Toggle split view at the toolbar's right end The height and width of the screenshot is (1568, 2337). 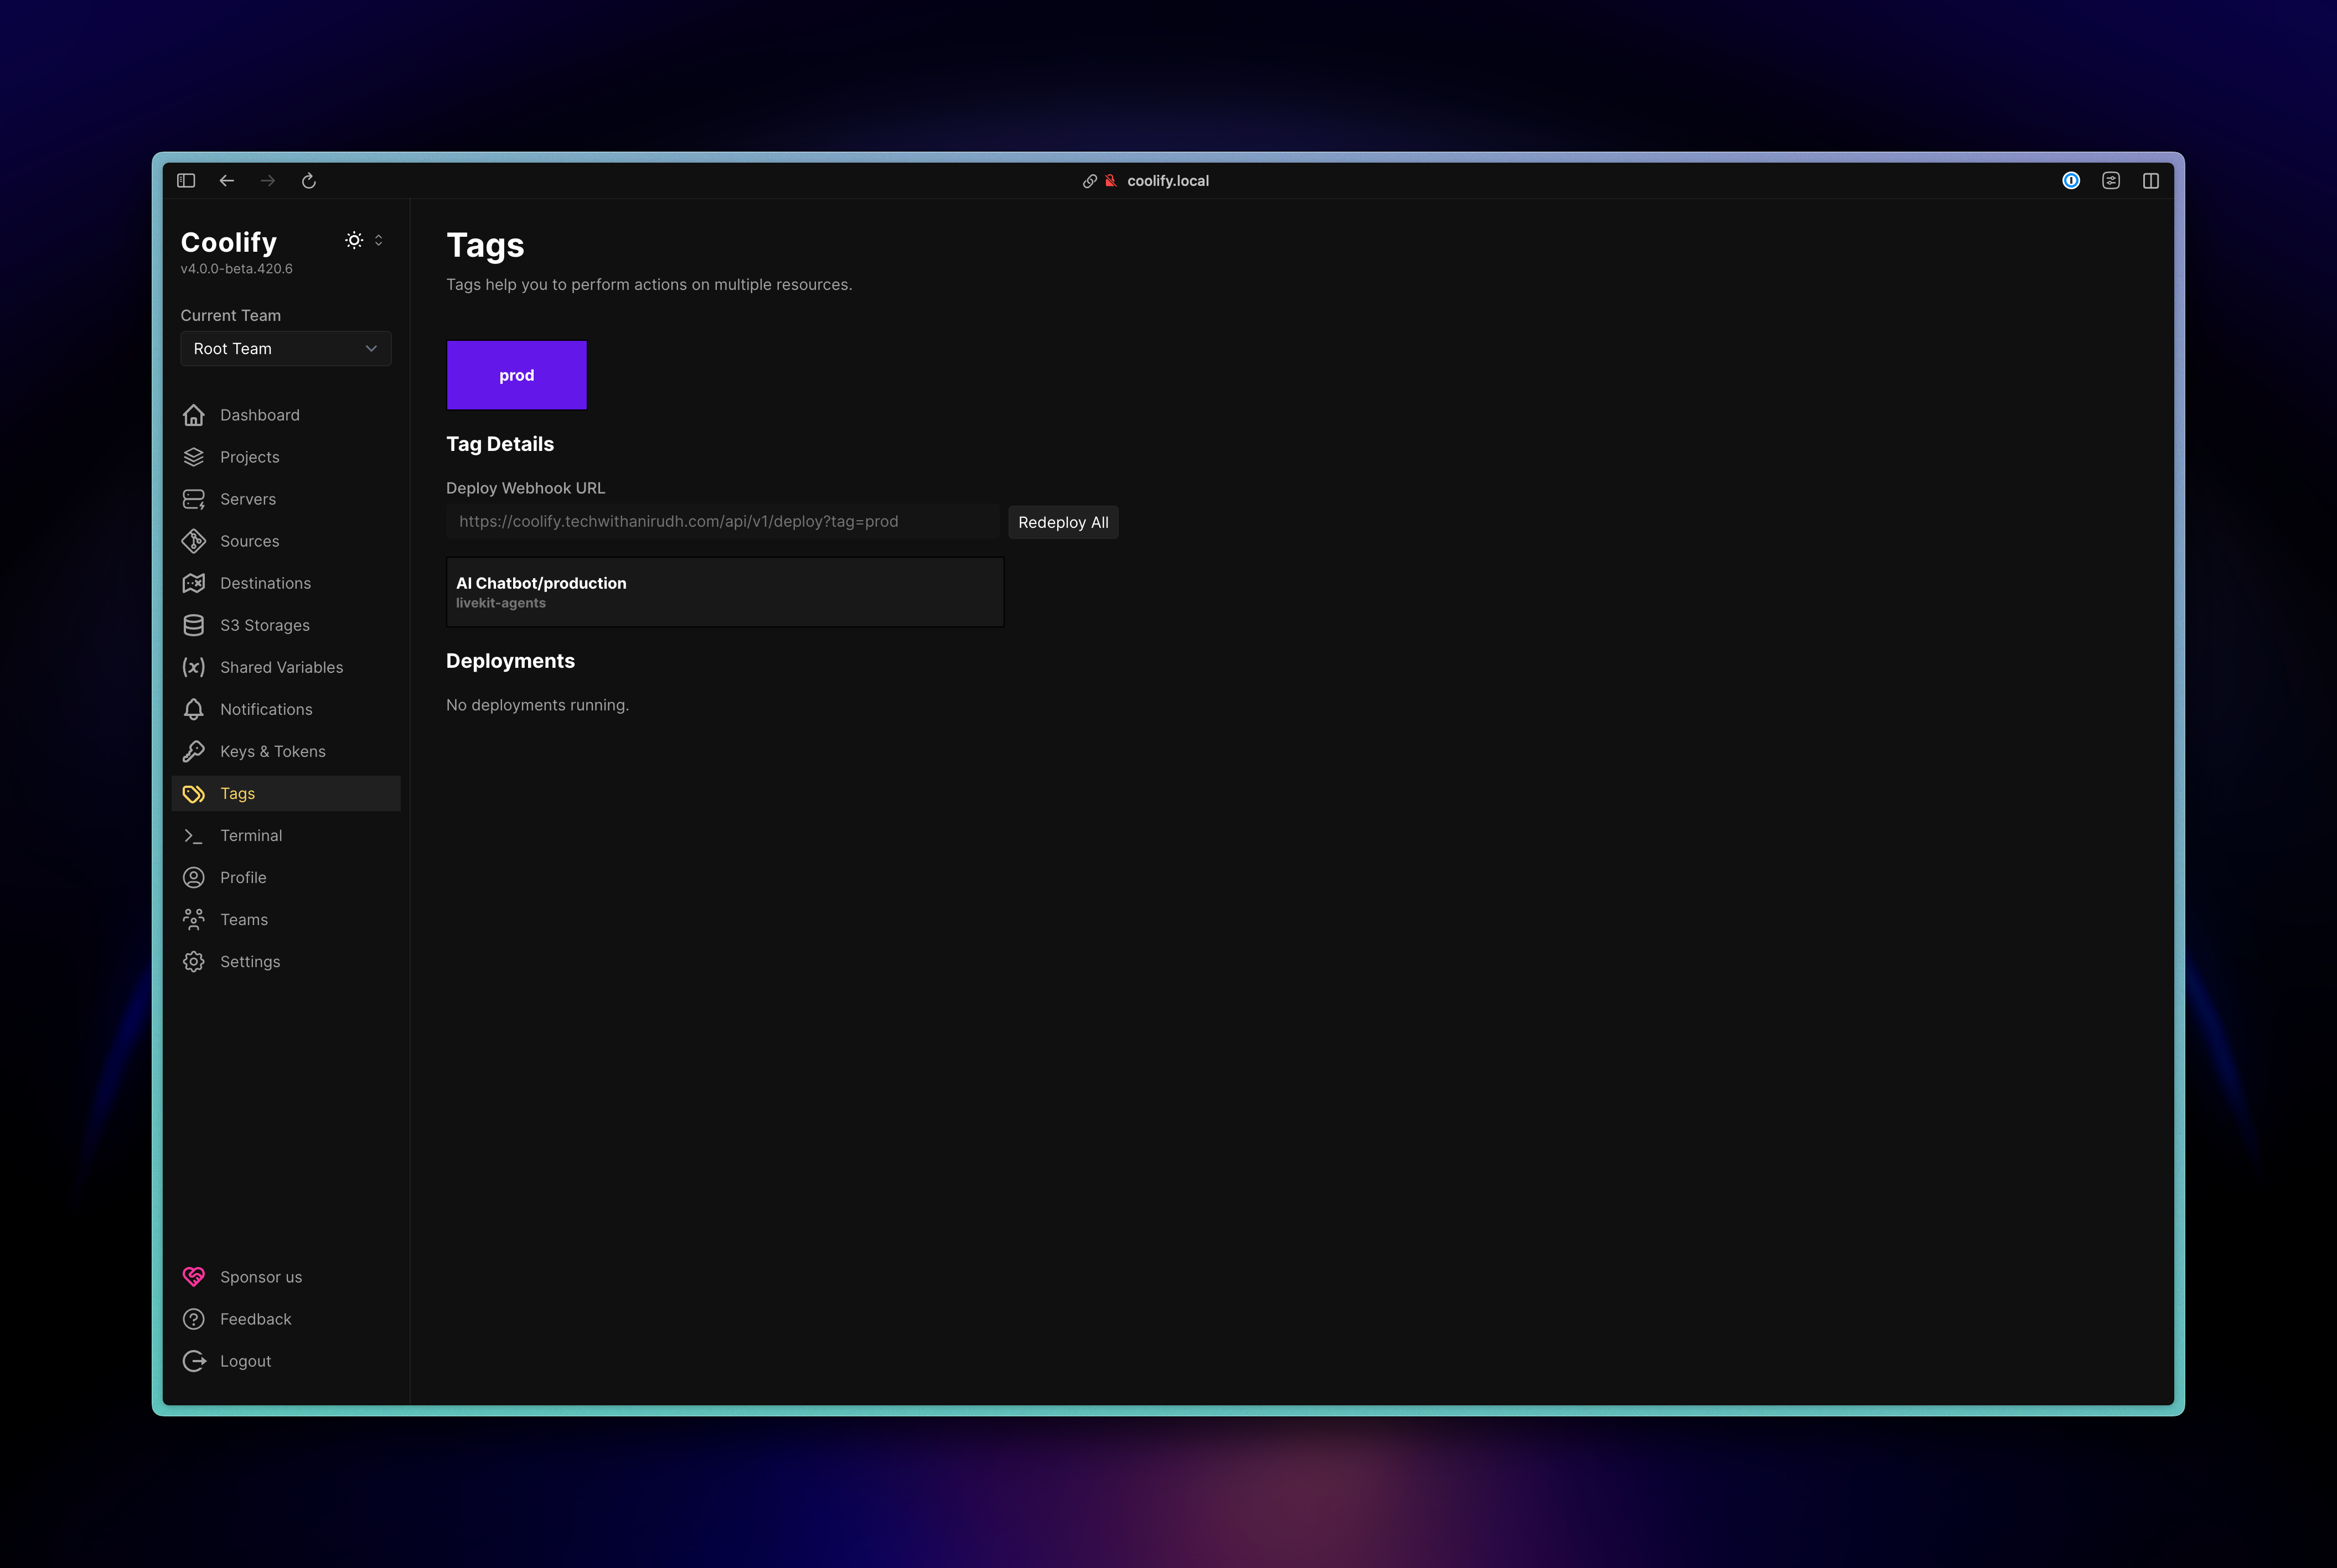(2151, 181)
